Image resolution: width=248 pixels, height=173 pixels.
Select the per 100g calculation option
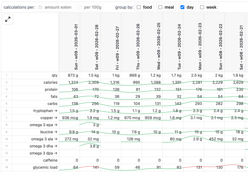pos(80,7)
